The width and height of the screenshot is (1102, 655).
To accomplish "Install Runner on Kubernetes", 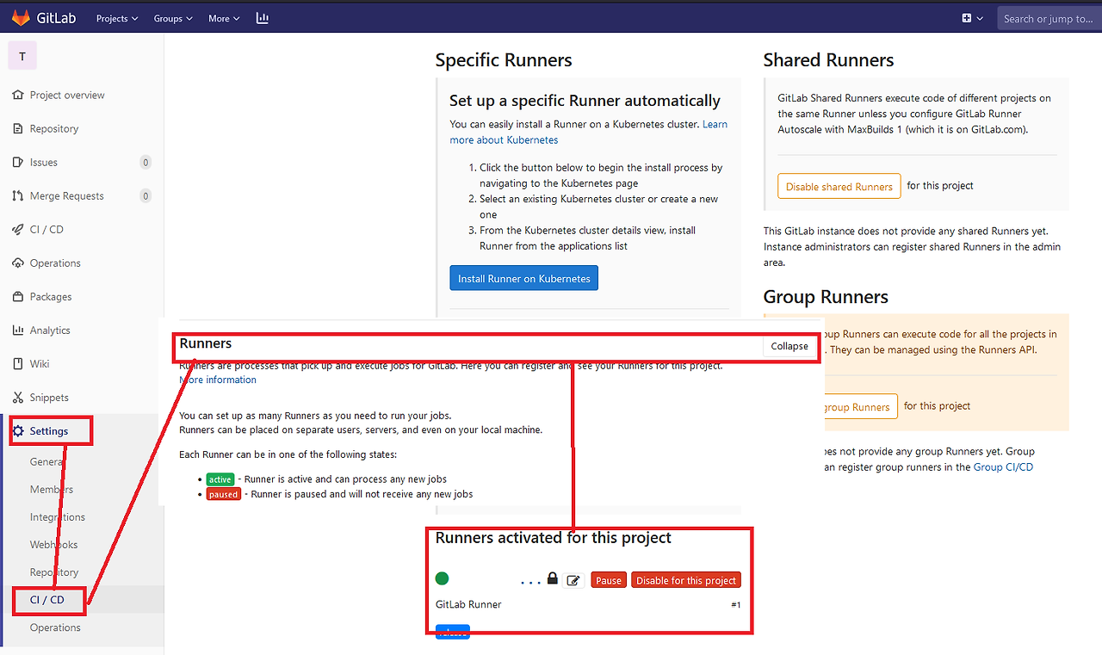I will tap(523, 277).
